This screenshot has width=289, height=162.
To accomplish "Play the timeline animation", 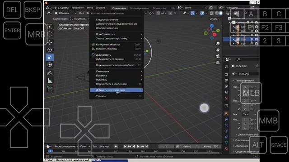I will point(138,146).
